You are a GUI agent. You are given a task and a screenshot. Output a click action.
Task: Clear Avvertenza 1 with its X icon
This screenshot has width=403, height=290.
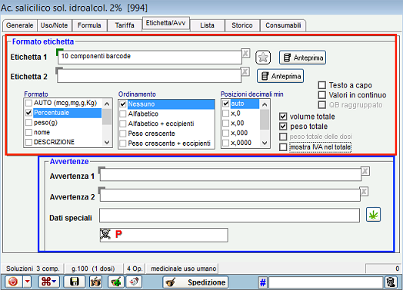click(x=365, y=171)
